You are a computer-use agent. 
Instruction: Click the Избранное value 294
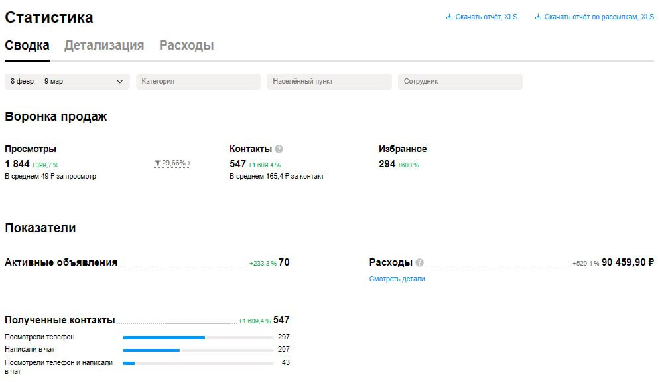point(387,164)
